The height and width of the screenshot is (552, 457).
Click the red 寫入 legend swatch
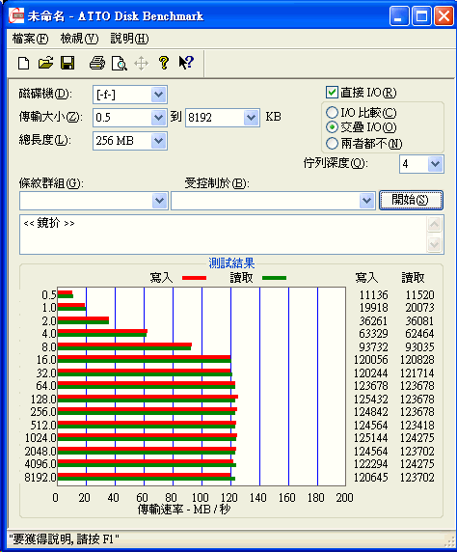(194, 278)
